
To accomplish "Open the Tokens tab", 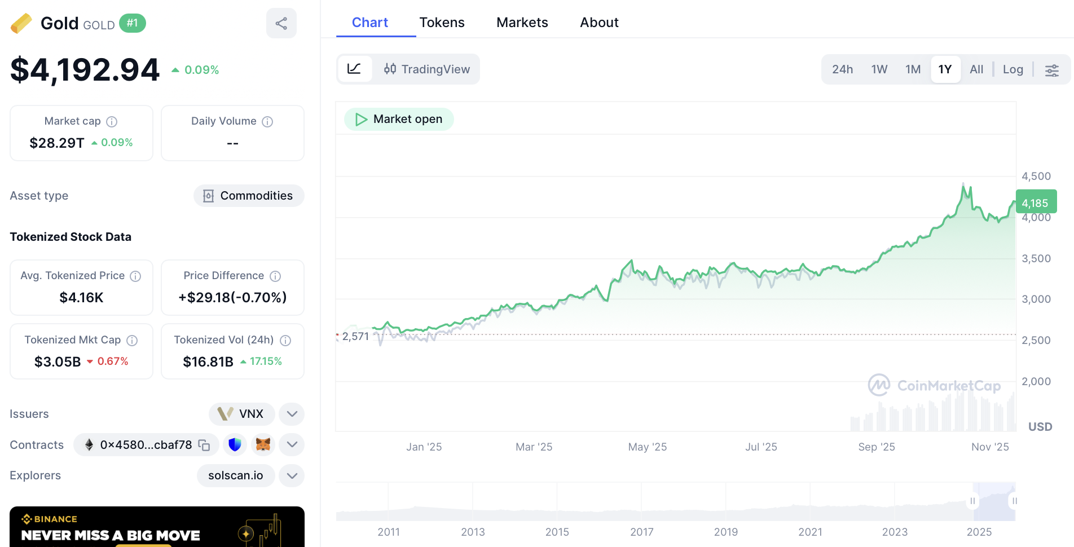I will click(x=442, y=23).
